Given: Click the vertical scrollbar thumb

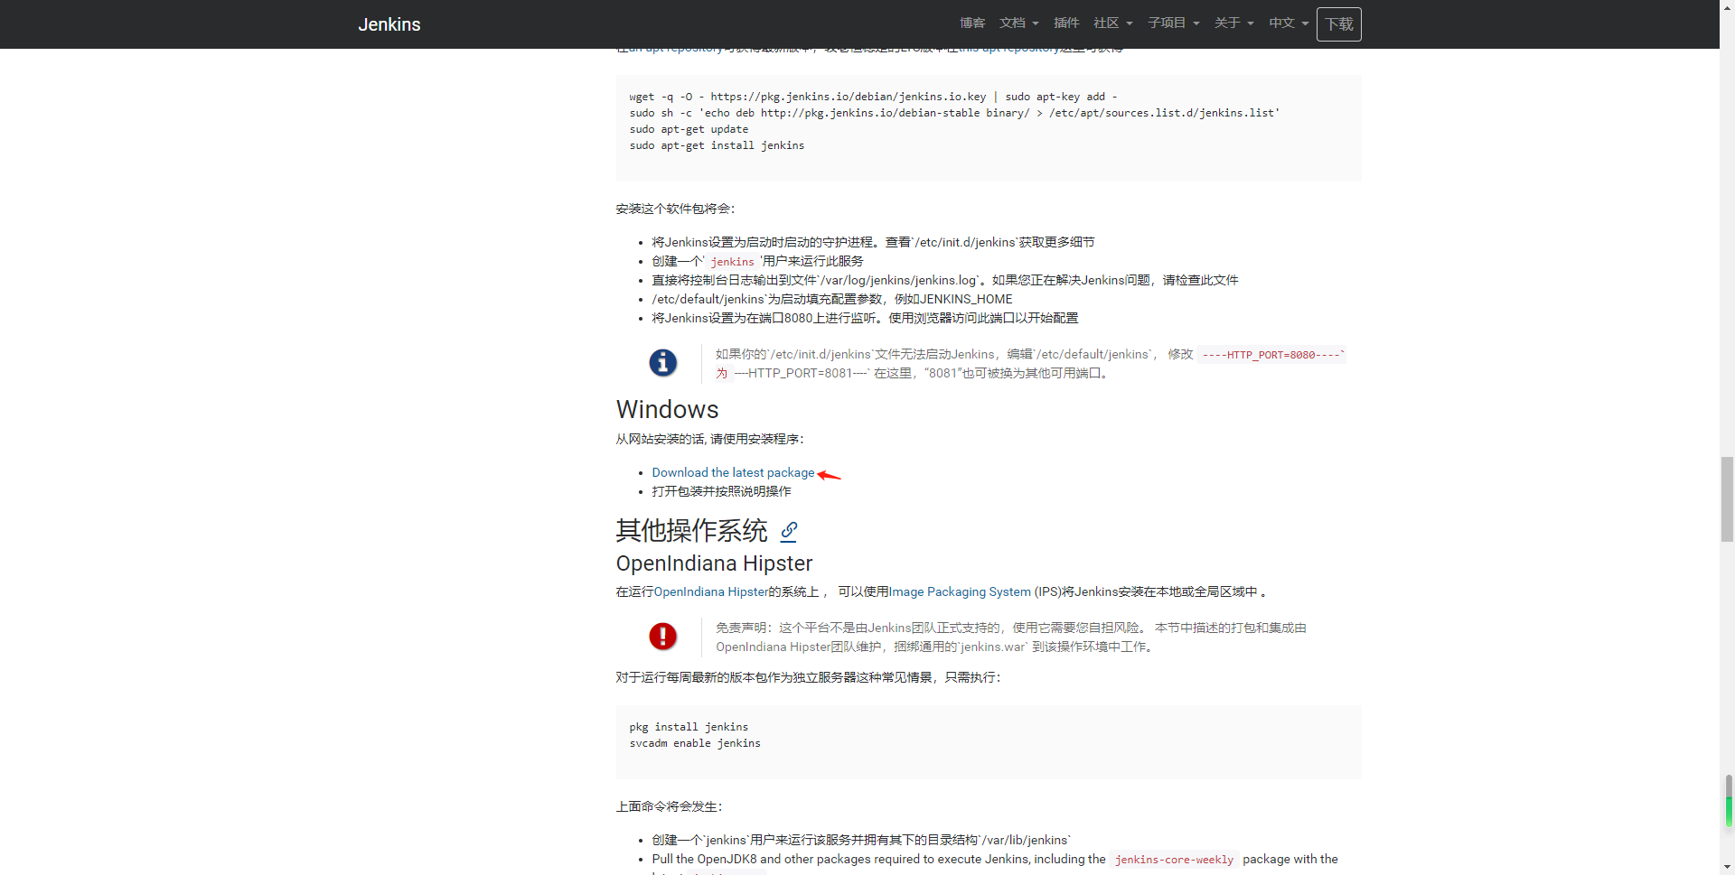Looking at the screenshot, I should (x=1727, y=498).
